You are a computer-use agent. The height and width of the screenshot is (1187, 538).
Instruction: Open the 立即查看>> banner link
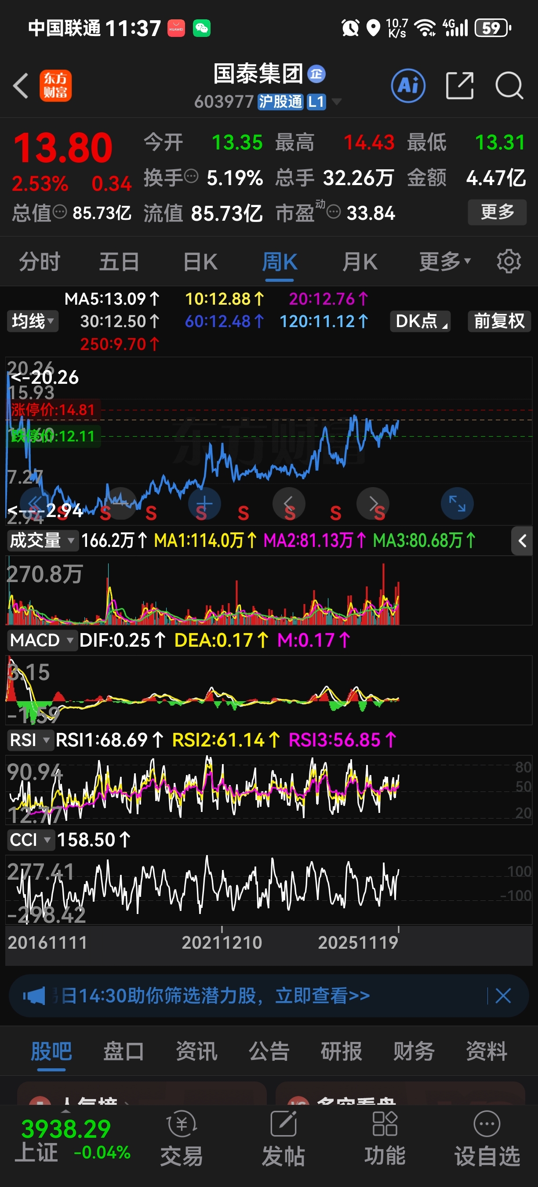coord(323,996)
